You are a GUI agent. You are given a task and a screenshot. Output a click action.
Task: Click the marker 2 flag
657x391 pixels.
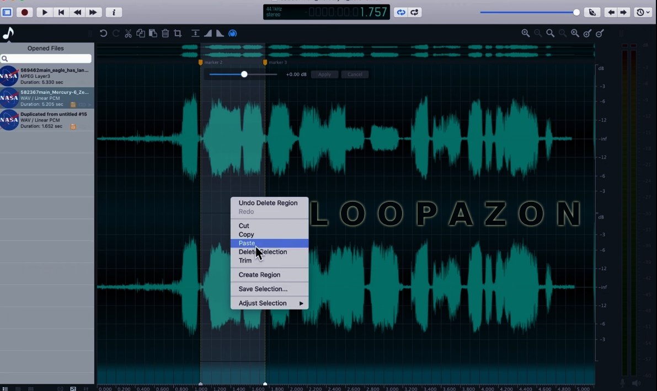[x=200, y=62]
